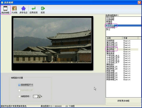Select frame 十字白线_右下
Viewport: 142px width, 108px height.
point(113,58)
